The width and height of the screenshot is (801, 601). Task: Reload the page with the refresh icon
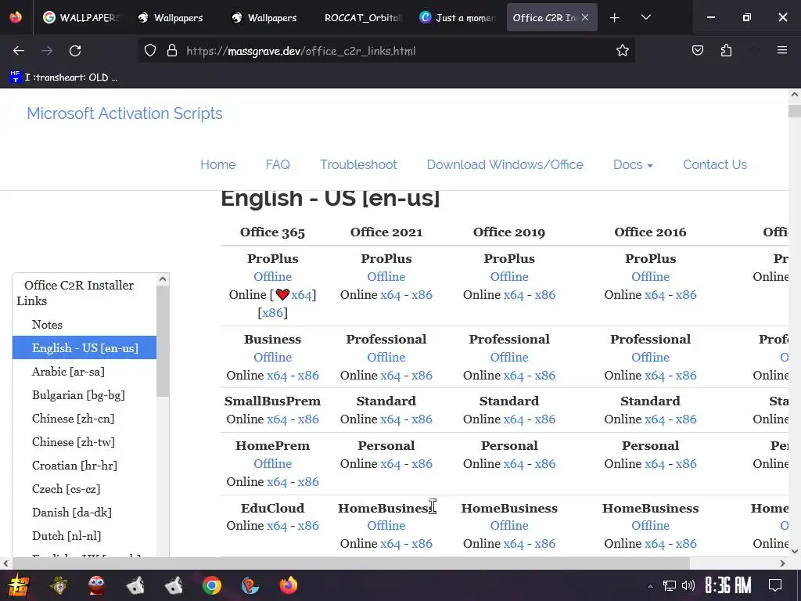tap(75, 51)
